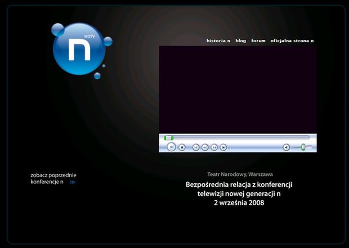This screenshot has width=349, height=248.
Task: Click the Stop button in the player
Action: point(182,147)
